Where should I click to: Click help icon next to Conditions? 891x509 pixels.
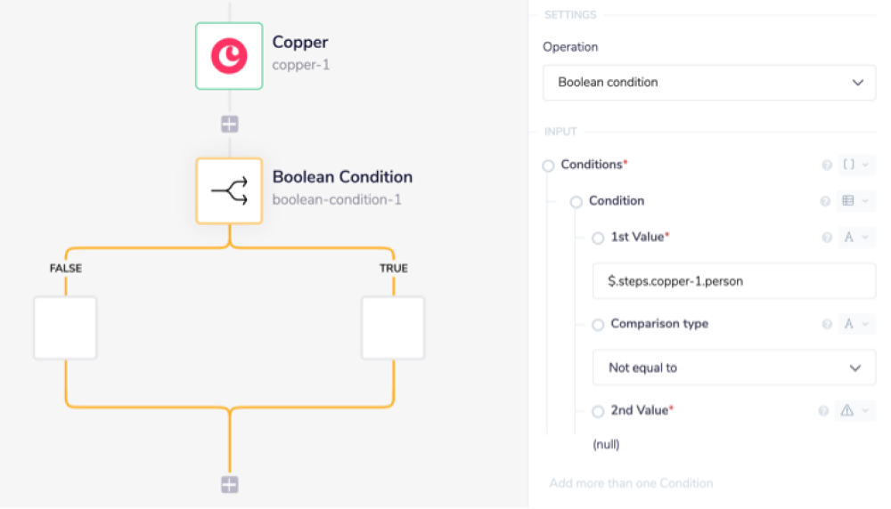pyautogui.click(x=826, y=165)
